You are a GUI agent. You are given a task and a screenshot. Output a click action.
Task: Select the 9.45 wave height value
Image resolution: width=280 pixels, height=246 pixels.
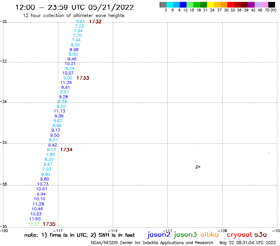point(72,59)
